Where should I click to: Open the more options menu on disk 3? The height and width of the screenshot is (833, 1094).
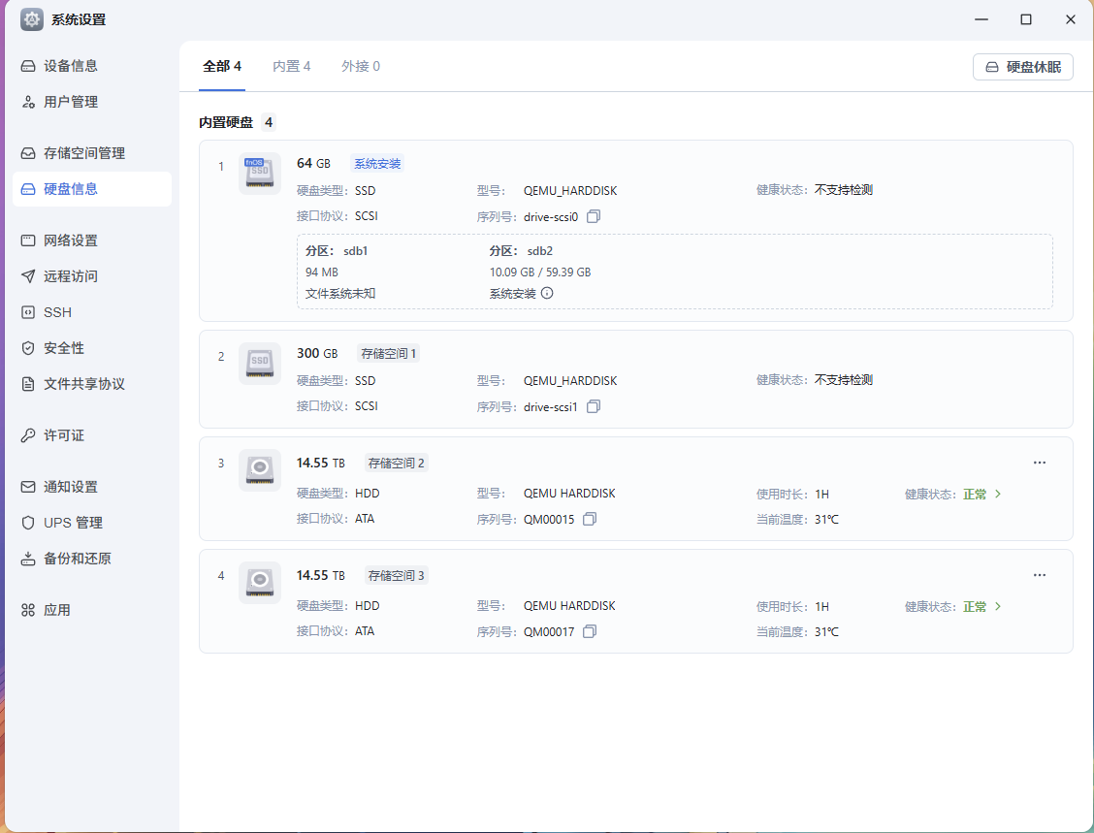(x=1040, y=463)
